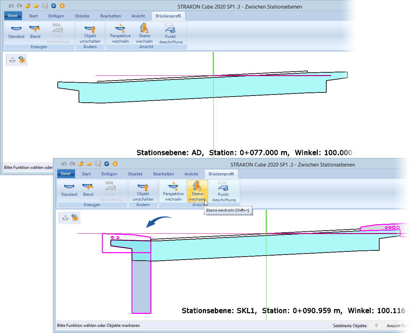The width and height of the screenshot is (410, 333).
Task: Click blue checkmark confirm icon in upper window
Action: click(x=54, y=6)
